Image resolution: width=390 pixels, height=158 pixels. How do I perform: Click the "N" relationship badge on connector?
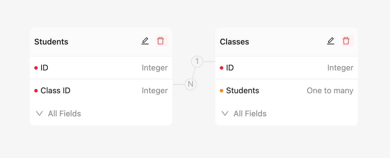[191, 84]
